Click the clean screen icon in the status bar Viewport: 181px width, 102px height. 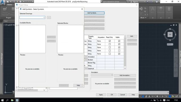(x=176, y=96)
